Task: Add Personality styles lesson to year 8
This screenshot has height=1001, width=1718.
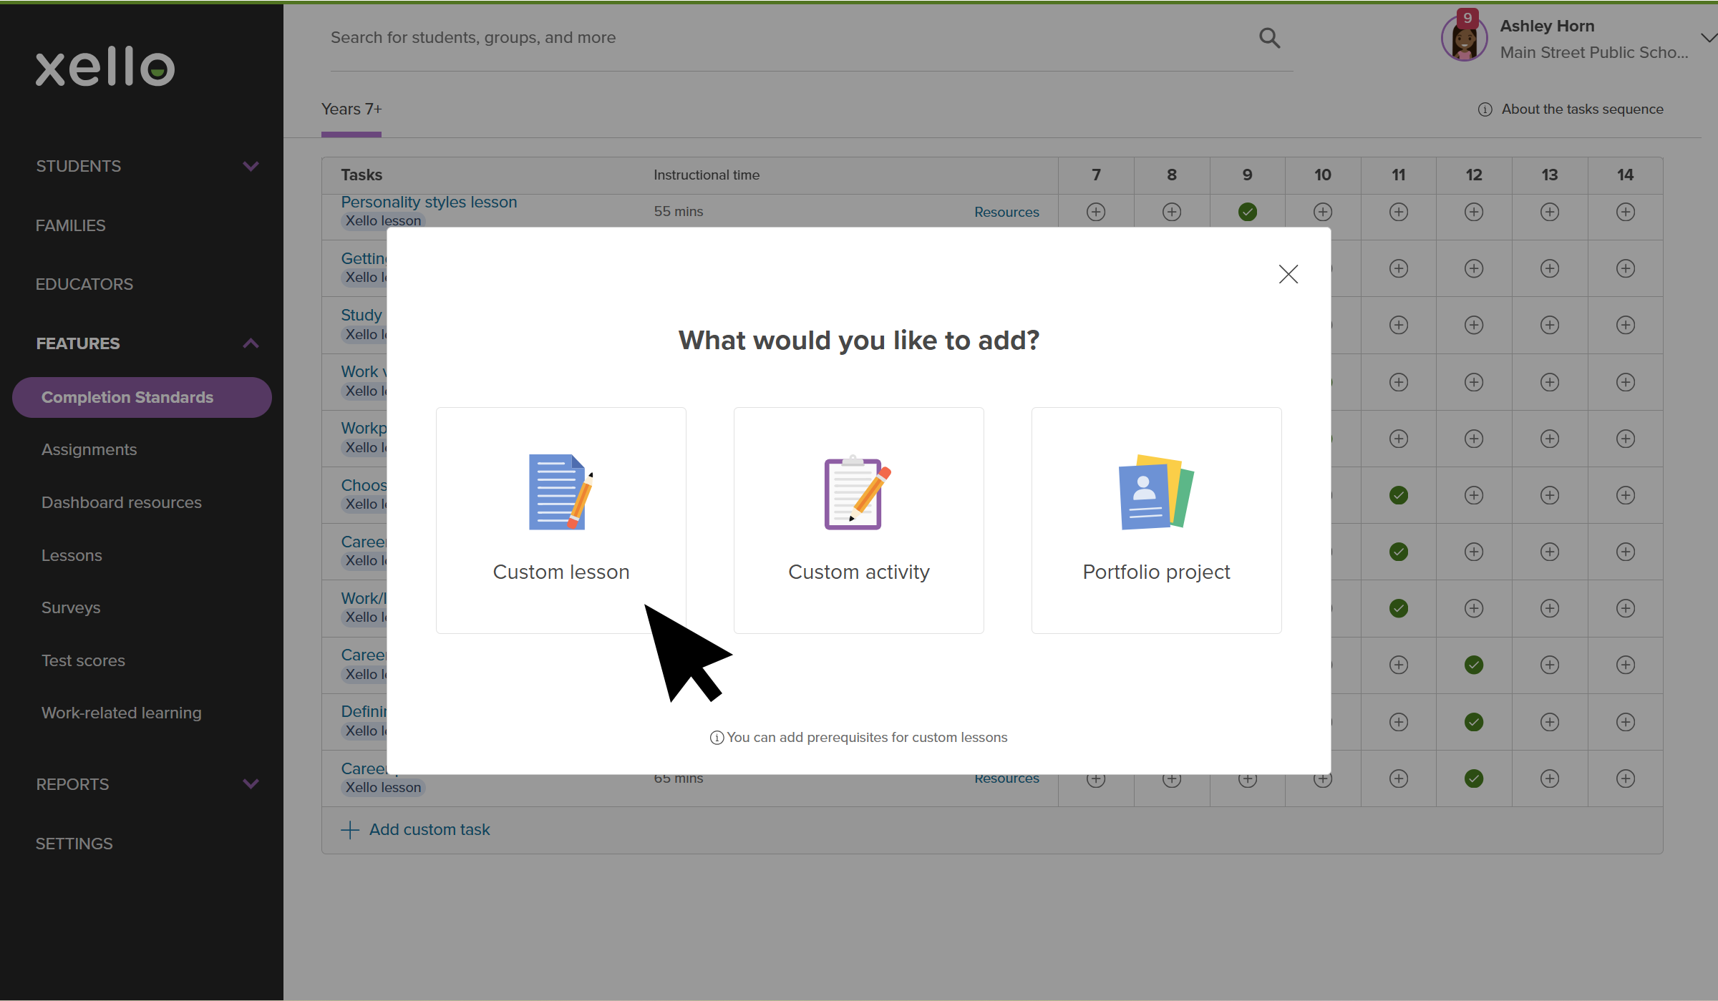Action: coord(1172,212)
